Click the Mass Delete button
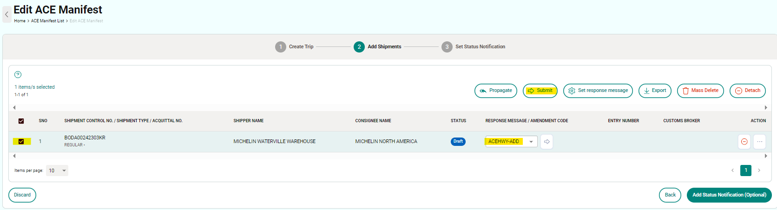777x210 pixels. 700,91
